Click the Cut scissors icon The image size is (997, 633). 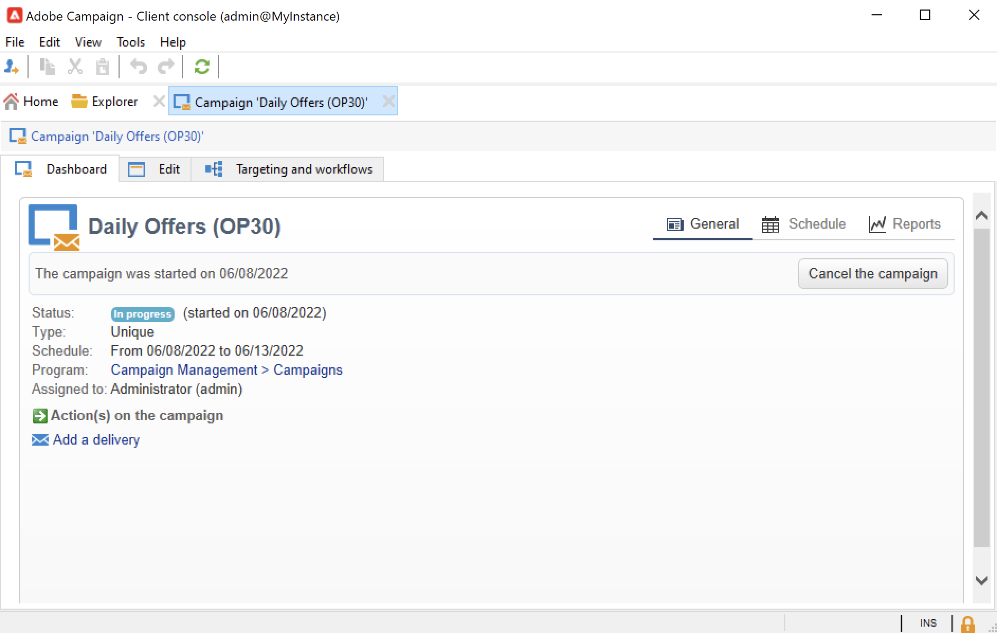pyautogui.click(x=75, y=67)
